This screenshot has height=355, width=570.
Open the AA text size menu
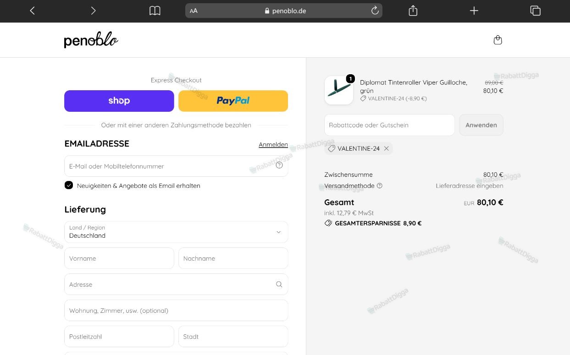(x=194, y=11)
